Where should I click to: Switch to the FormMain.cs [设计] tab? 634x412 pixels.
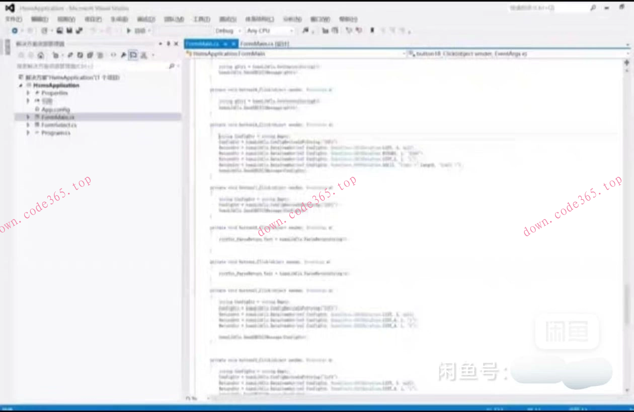tap(264, 44)
